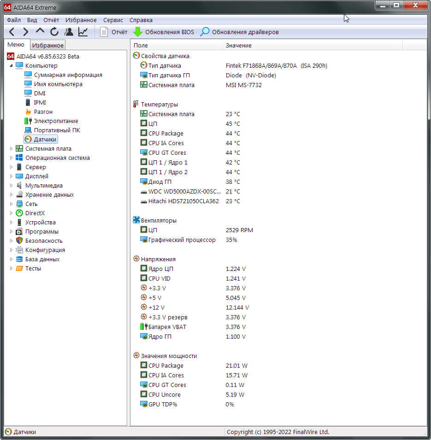
Task: Click the orange icon next to Тесты
Action: (19, 268)
